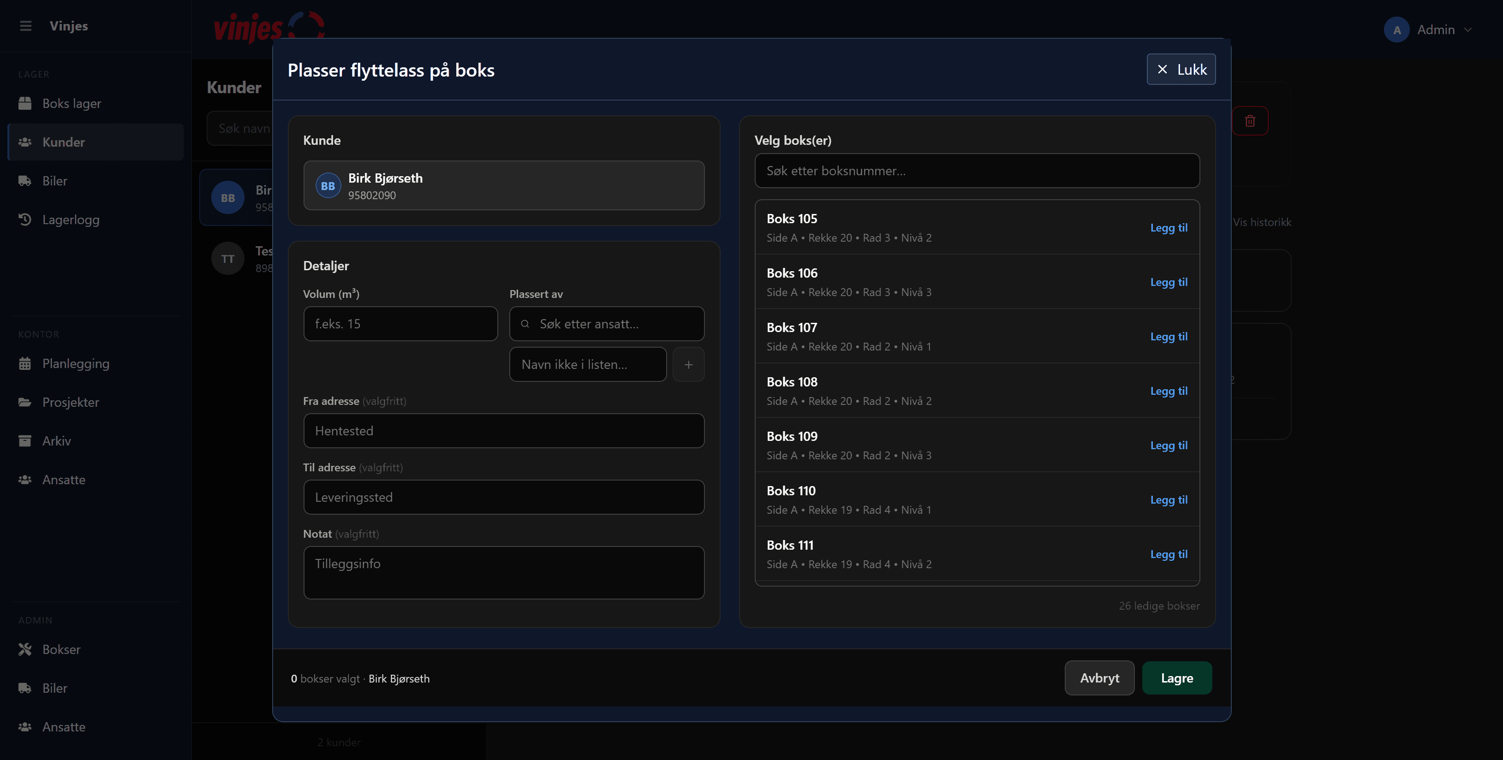Click the plus icon next to Navn ikke i listen

click(x=688, y=364)
